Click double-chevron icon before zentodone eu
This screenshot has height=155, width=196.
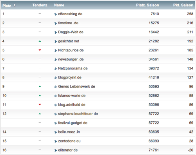pyautogui.click(x=56, y=141)
